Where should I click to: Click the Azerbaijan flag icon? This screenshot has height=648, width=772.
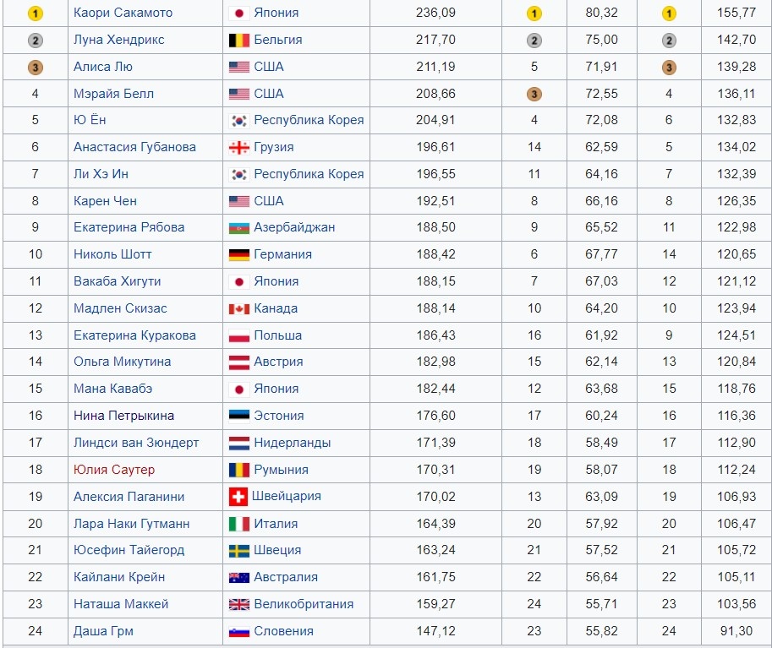pyautogui.click(x=239, y=228)
